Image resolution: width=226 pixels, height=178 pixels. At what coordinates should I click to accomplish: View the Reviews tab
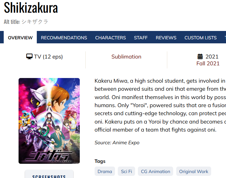click(x=166, y=38)
